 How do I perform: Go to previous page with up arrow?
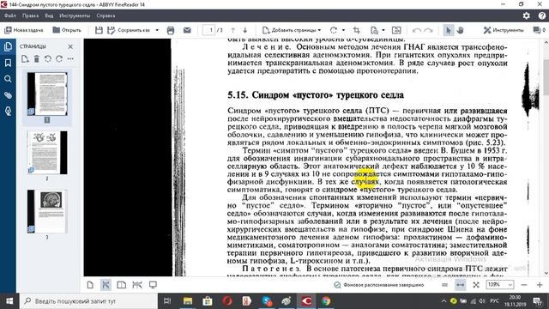[x=232, y=31]
